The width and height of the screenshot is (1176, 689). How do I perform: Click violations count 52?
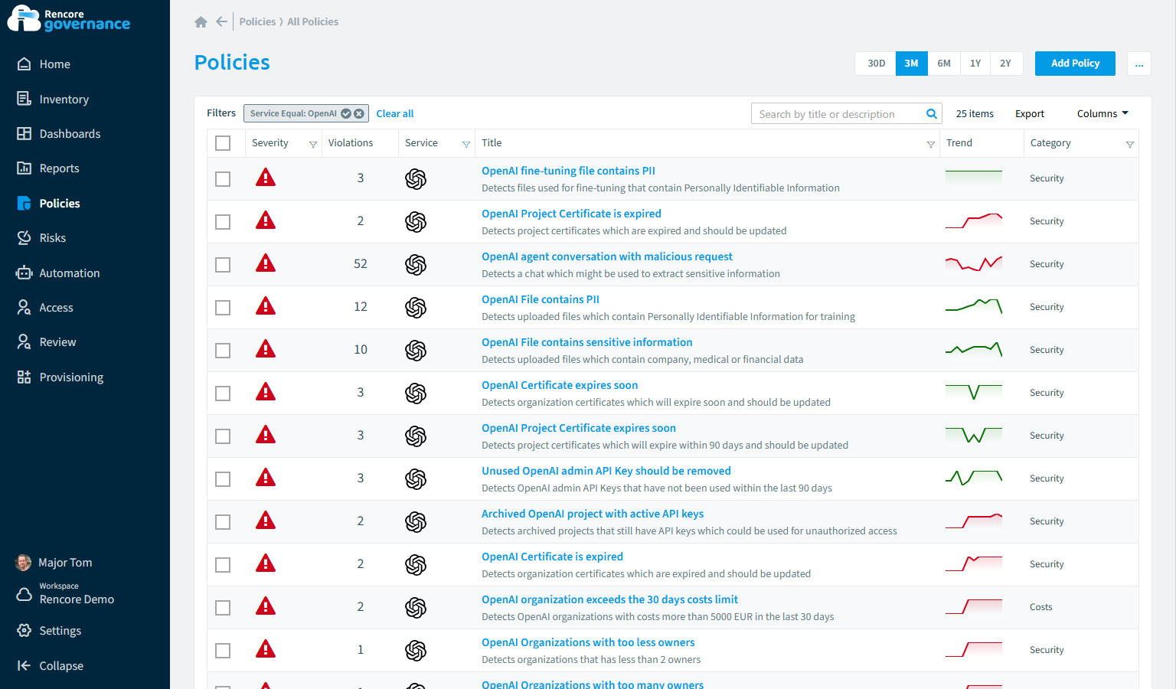(x=361, y=263)
